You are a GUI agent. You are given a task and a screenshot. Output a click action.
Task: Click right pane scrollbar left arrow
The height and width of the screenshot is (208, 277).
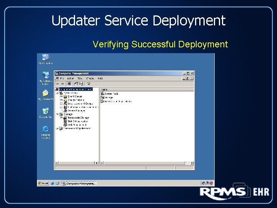102,163
